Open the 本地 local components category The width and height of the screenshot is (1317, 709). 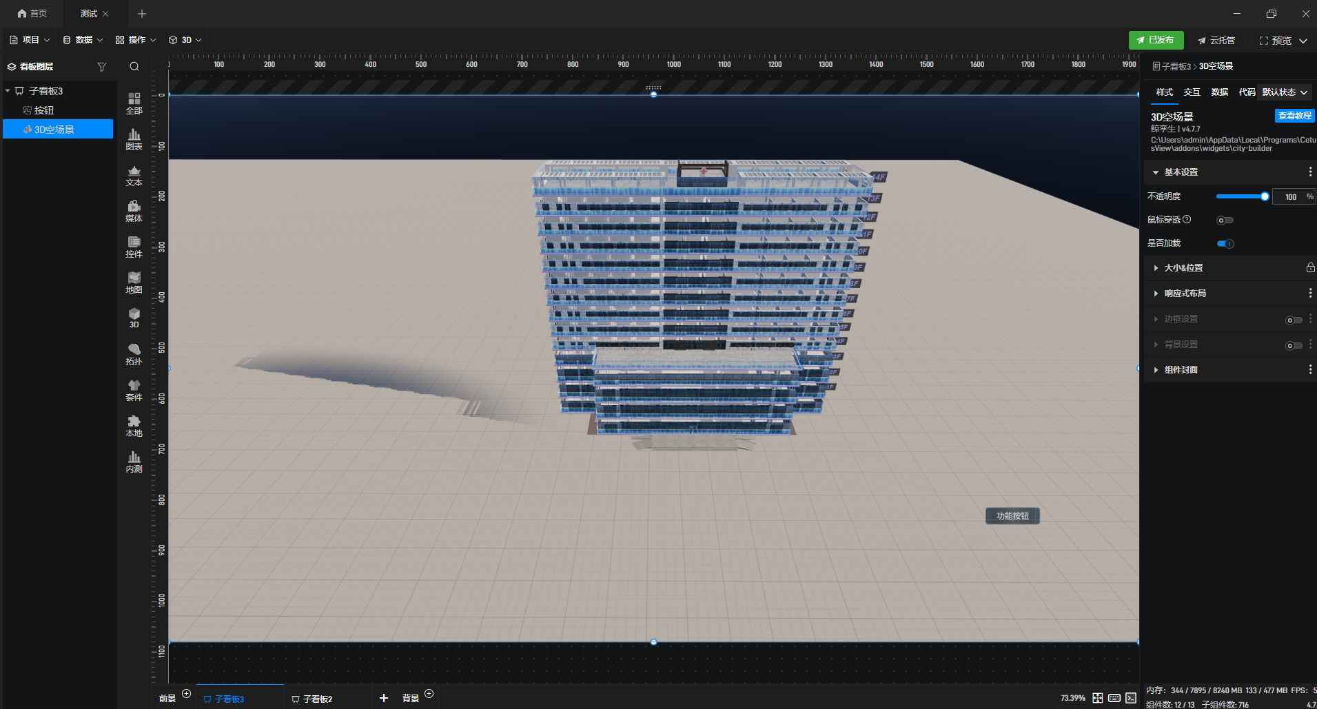tap(134, 426)
